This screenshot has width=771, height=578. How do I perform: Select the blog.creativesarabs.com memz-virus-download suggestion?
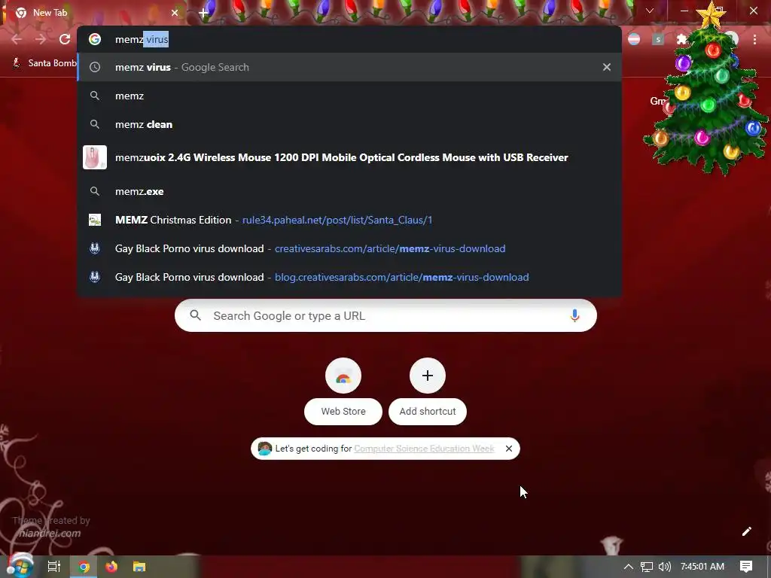coord(349,277)
